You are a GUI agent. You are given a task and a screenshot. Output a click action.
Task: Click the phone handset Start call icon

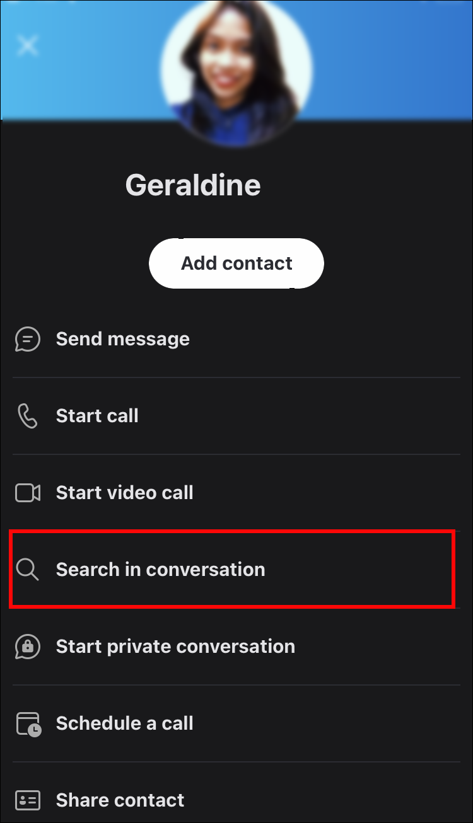tap(28, 417)
